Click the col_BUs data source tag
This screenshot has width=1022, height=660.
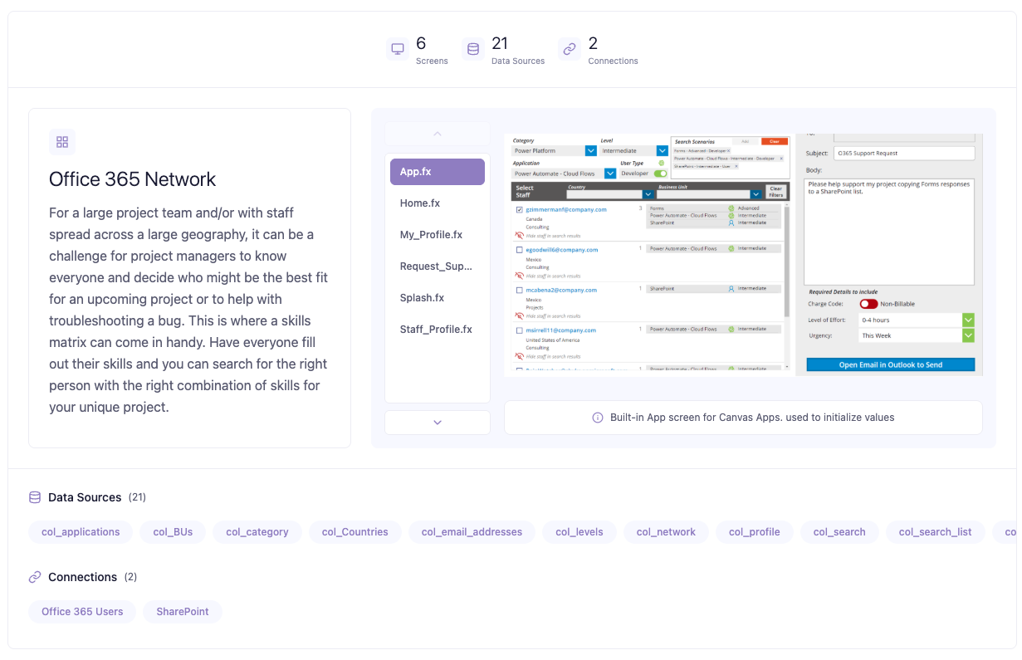tap(173, 532)
